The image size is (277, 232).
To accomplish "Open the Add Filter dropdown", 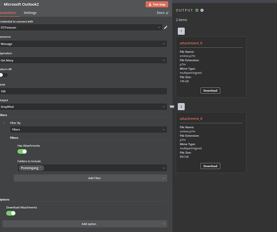I will pyautogui.click(x=90, y=178).
